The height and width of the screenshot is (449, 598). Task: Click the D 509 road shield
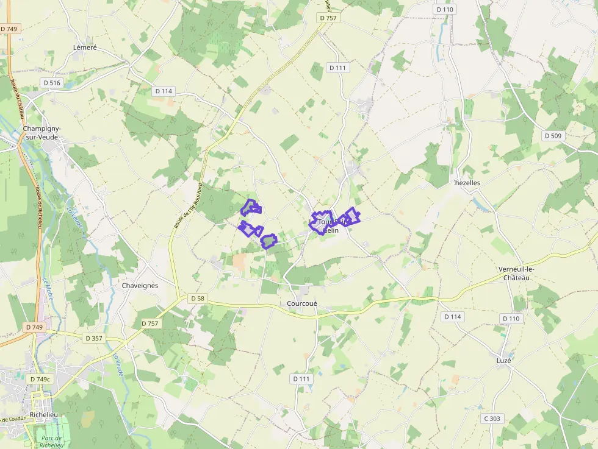(553, 136)
